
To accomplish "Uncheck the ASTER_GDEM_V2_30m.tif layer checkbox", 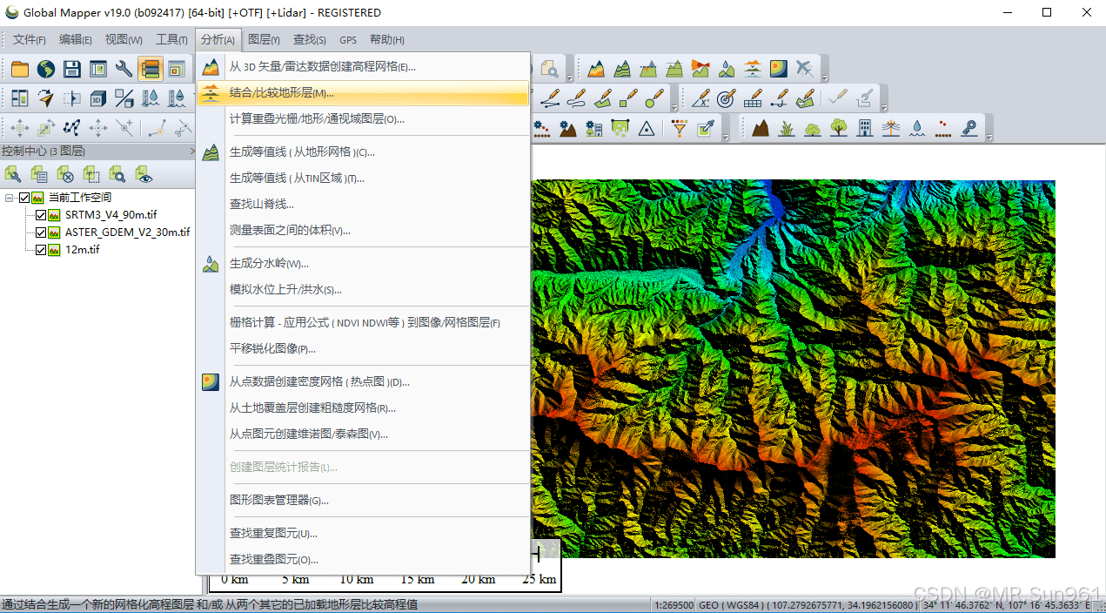I will (x=40, y=232).
